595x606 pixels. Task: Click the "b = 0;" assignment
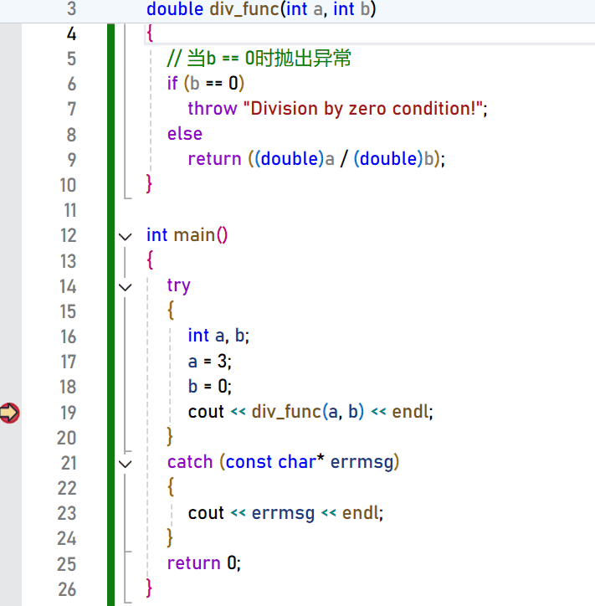pos(210,387)
